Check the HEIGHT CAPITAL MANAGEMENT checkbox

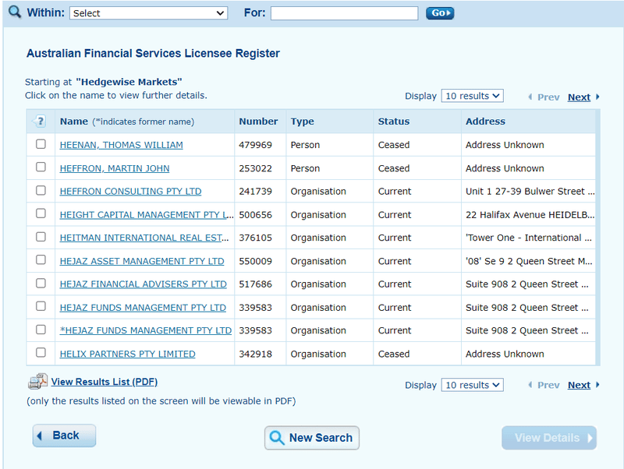[x=41, y=213]
